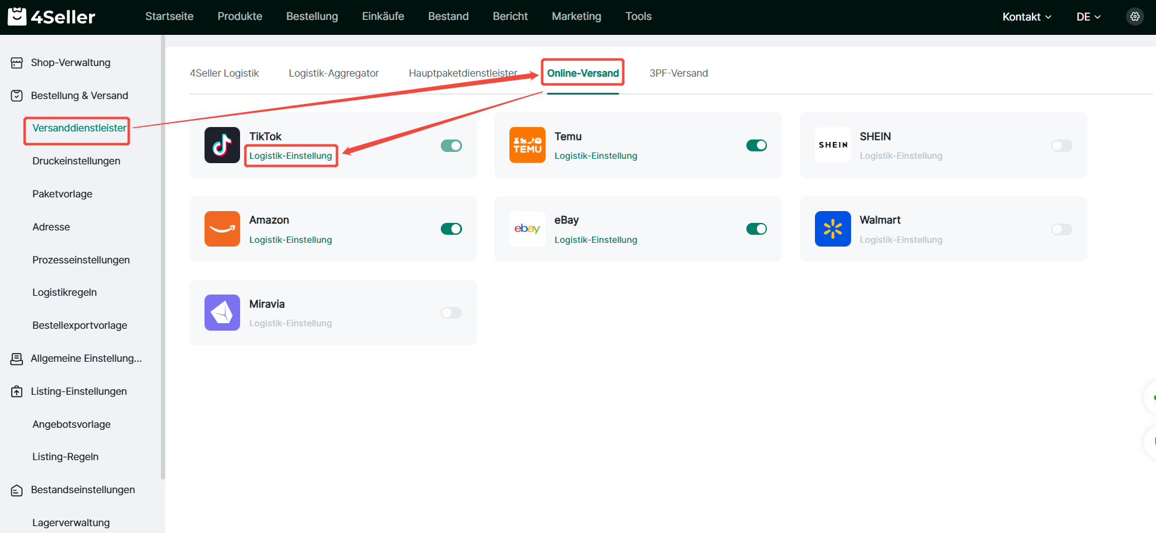Open the Kontakt dropdown

click(1027, 17)
